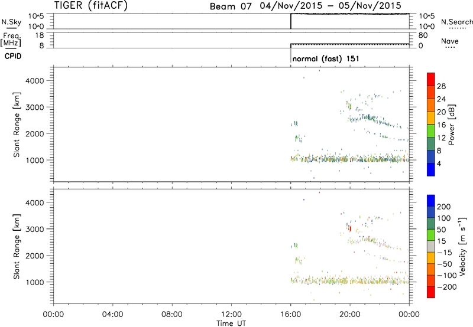
Task: Select "Slant Range [km]" label of Velocity panel
Action: (x=17, y=247)
